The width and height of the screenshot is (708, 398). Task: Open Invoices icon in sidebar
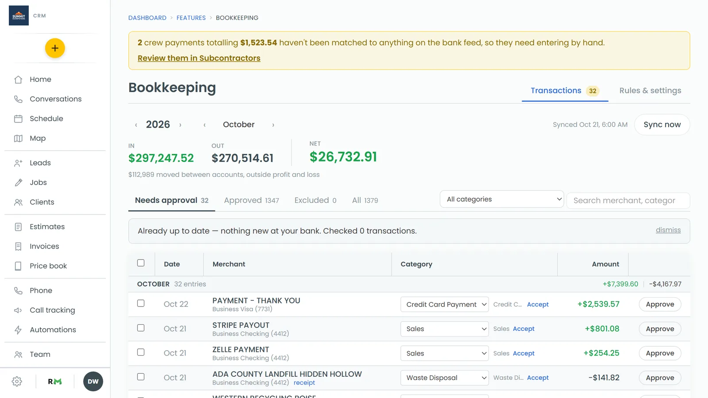coord(18,246)
